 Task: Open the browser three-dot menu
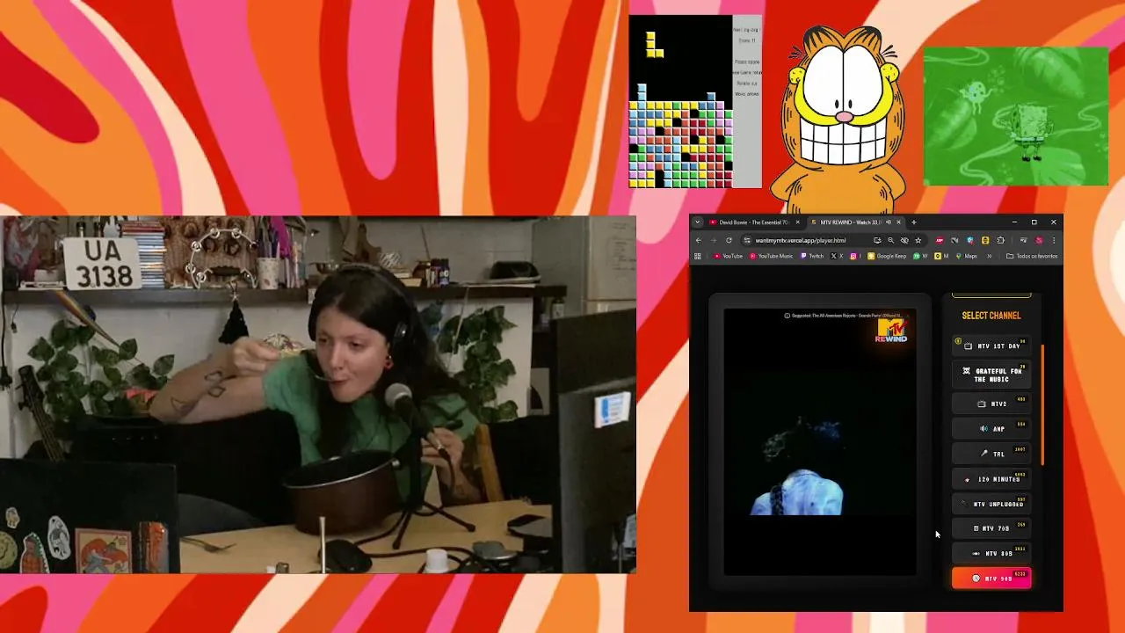(1054, 240)
